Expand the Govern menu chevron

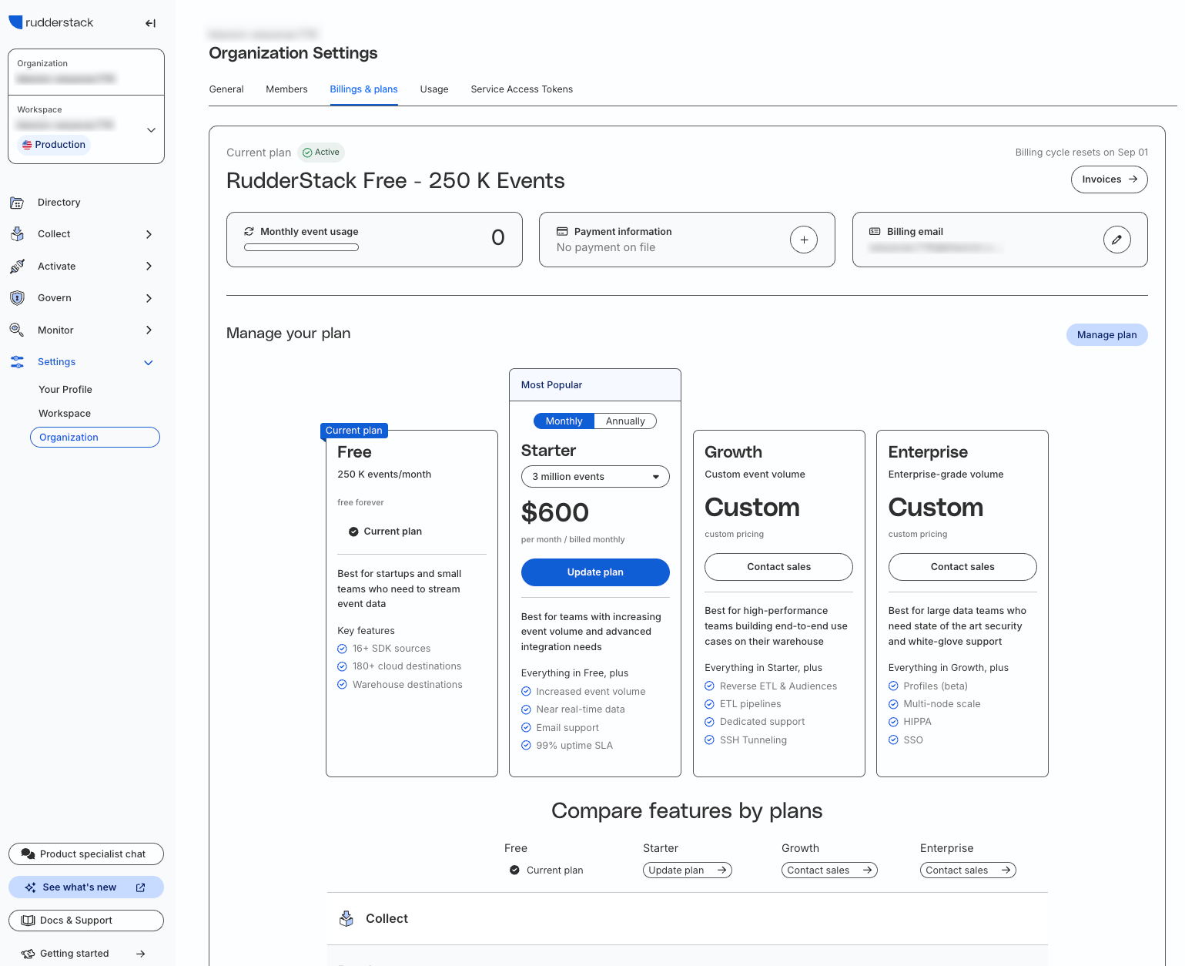[149, 298]
